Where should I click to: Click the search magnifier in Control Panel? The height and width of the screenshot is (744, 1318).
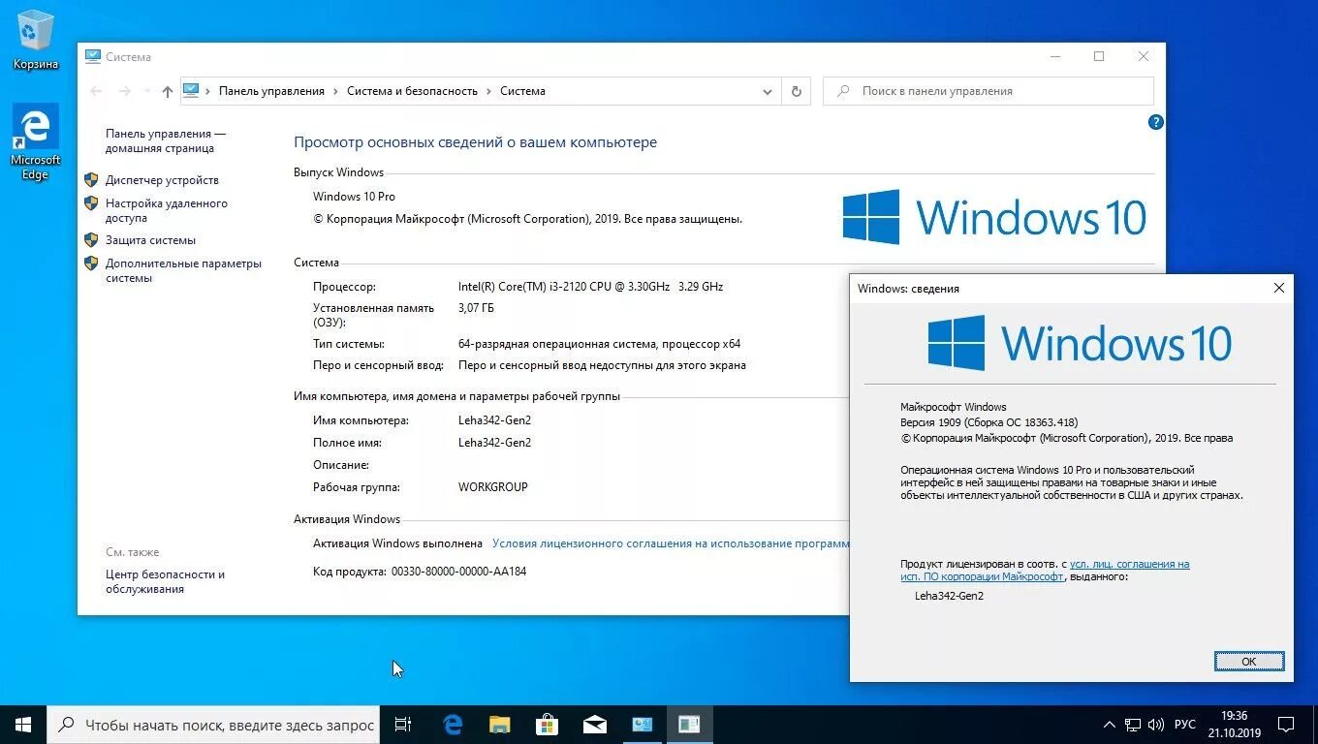tap(843, 91)
